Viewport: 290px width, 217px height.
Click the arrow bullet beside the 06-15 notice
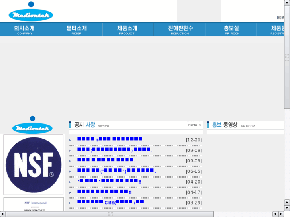(x=70, y=172)
